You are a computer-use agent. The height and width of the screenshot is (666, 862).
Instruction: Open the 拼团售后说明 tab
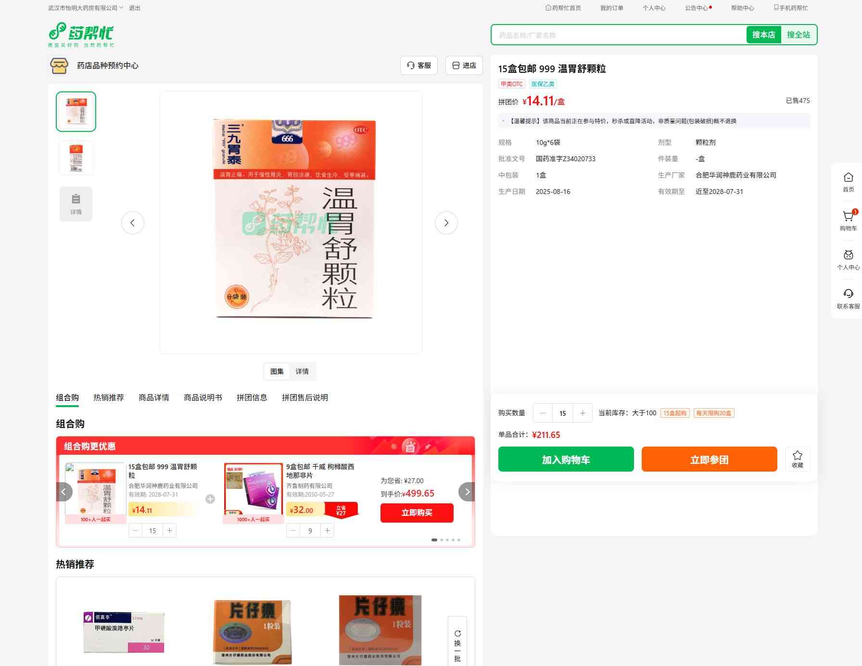coord(304,397)
